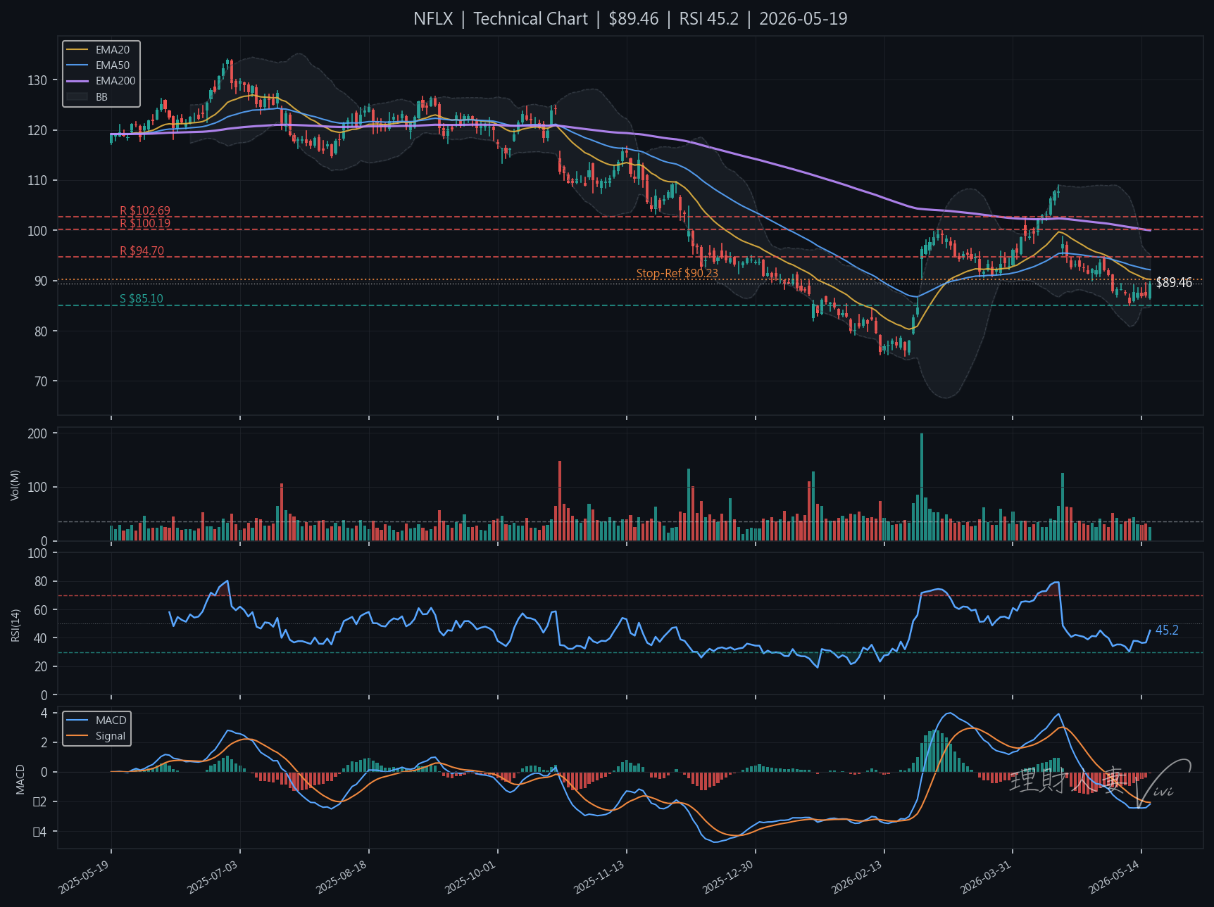The width and height of the screenshot is (1214, 907).
Task: Click the 2026-03-31 date tick label
Action: click(x=987, y=877)
